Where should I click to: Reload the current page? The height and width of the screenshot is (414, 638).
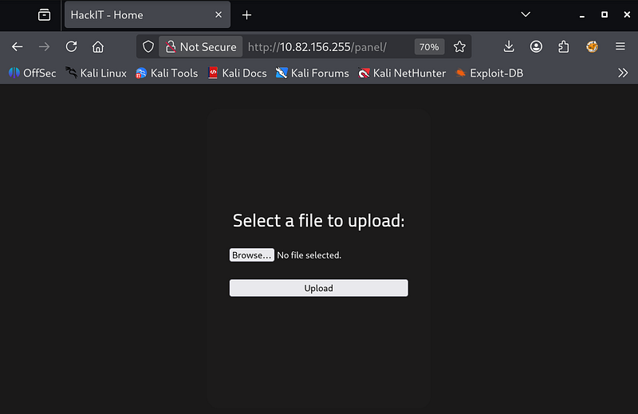coord(71,47)
